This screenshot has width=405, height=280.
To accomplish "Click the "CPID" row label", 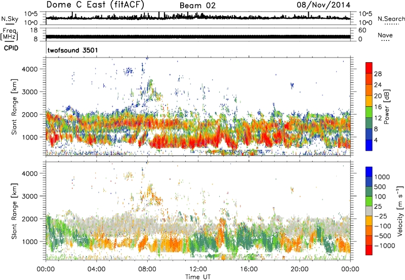I will tap(11, 48).
